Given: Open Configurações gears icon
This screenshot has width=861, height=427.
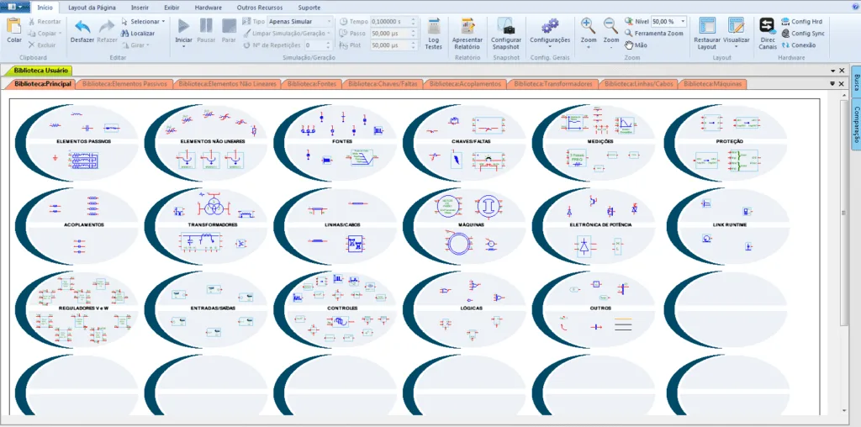Looking at the screenshot, I should click(550, 26).
